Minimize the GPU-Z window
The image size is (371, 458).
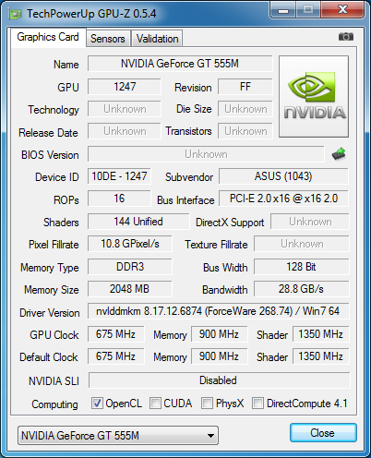point(283,10)
